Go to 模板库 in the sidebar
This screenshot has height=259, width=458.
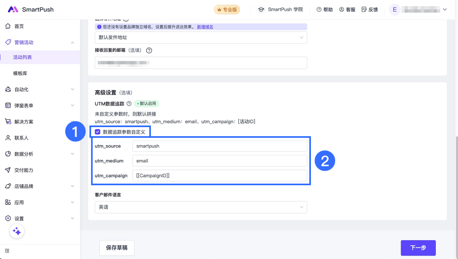(x=20, y=73)
